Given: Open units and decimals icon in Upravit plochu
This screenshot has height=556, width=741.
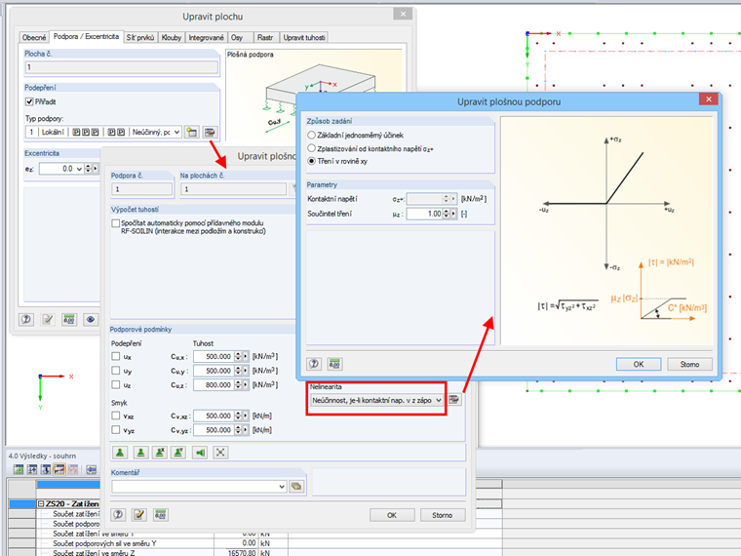Looking at the screenshot, I should (69, 319).
